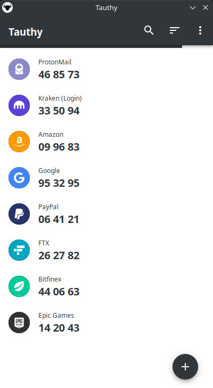Click the Tauthy bull icon in titlebar
The image size is (213, 388).
7,7
